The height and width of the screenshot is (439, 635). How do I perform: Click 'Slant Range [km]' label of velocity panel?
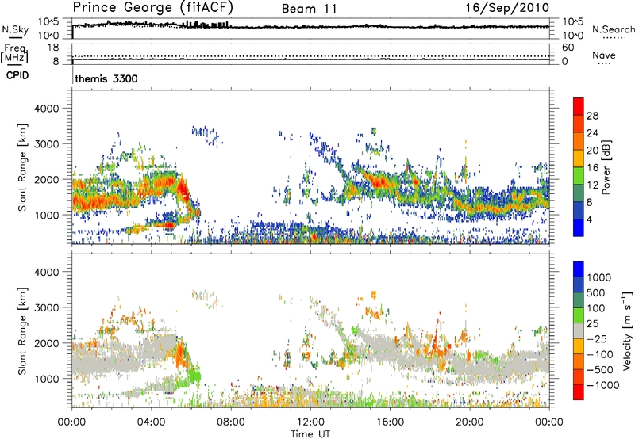pos(22,330)
